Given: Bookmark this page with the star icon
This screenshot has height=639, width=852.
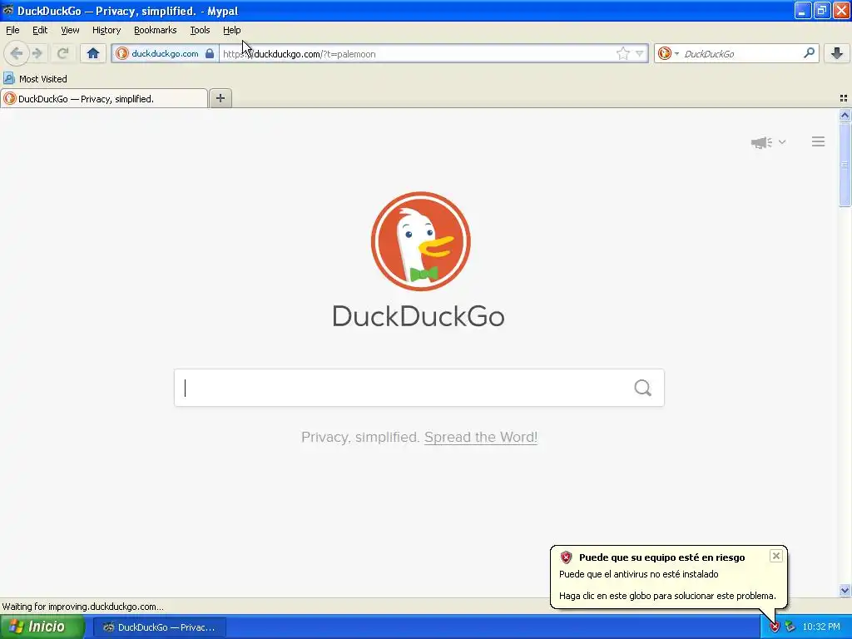Looking at the screenshot, I should coord(622,53).
